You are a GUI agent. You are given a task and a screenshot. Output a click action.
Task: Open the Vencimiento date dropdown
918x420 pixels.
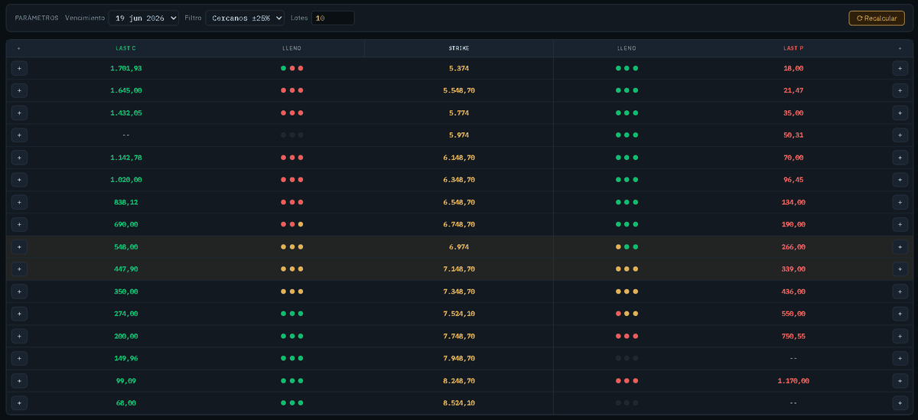click(x=144, y=18)
